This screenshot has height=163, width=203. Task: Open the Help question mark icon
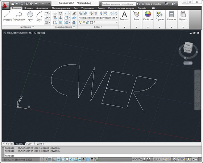pyautogui.click(x=173, y=4)
